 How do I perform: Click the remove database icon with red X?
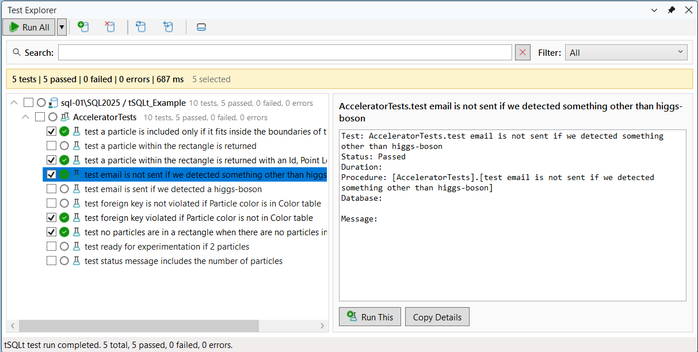[x=109, y=27]
